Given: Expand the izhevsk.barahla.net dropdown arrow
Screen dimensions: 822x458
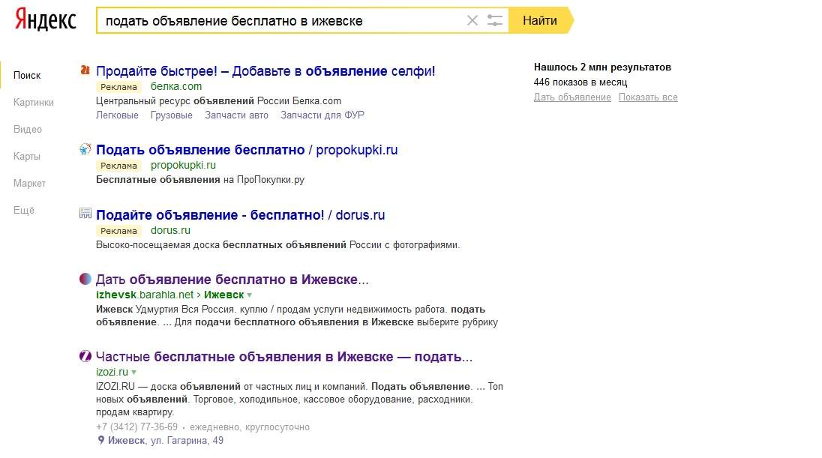Looking at the screenshot, I should coord(250,295).
